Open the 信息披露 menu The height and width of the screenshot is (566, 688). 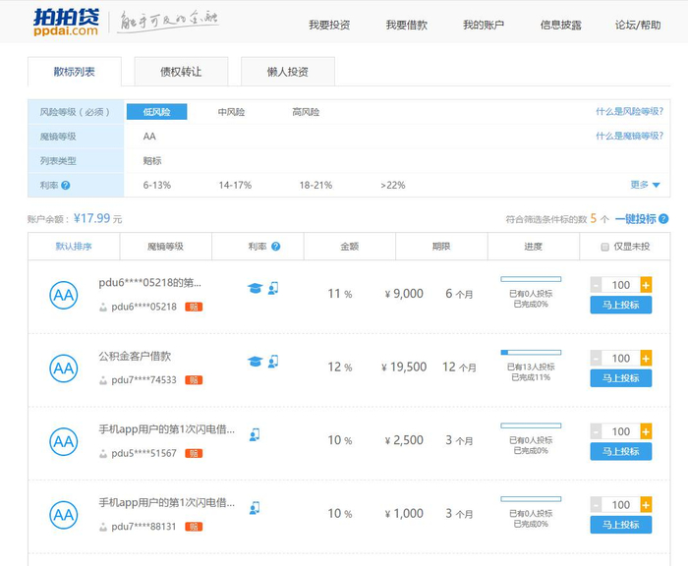click(x=561, y=25)
